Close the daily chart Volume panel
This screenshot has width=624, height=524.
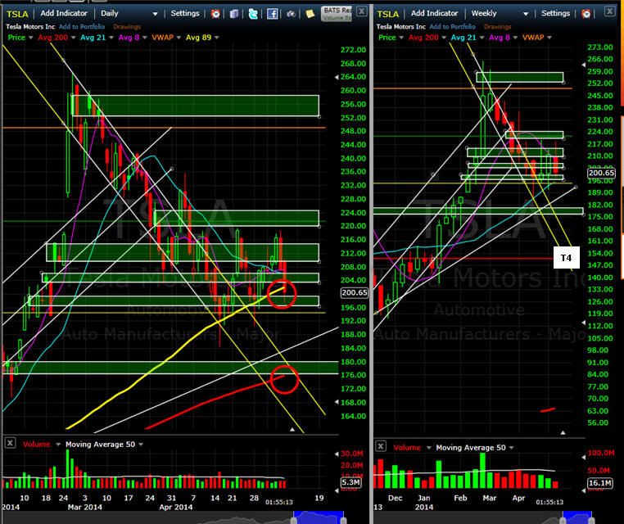(10, 443)
